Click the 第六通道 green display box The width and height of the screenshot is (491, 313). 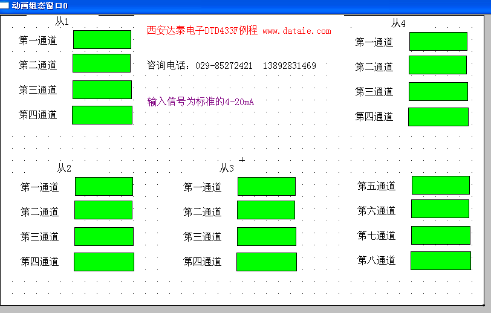(440, 208)
